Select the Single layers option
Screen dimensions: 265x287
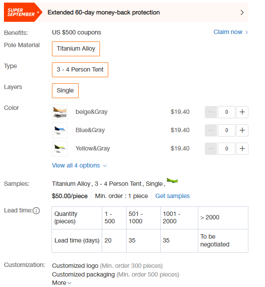65,91
